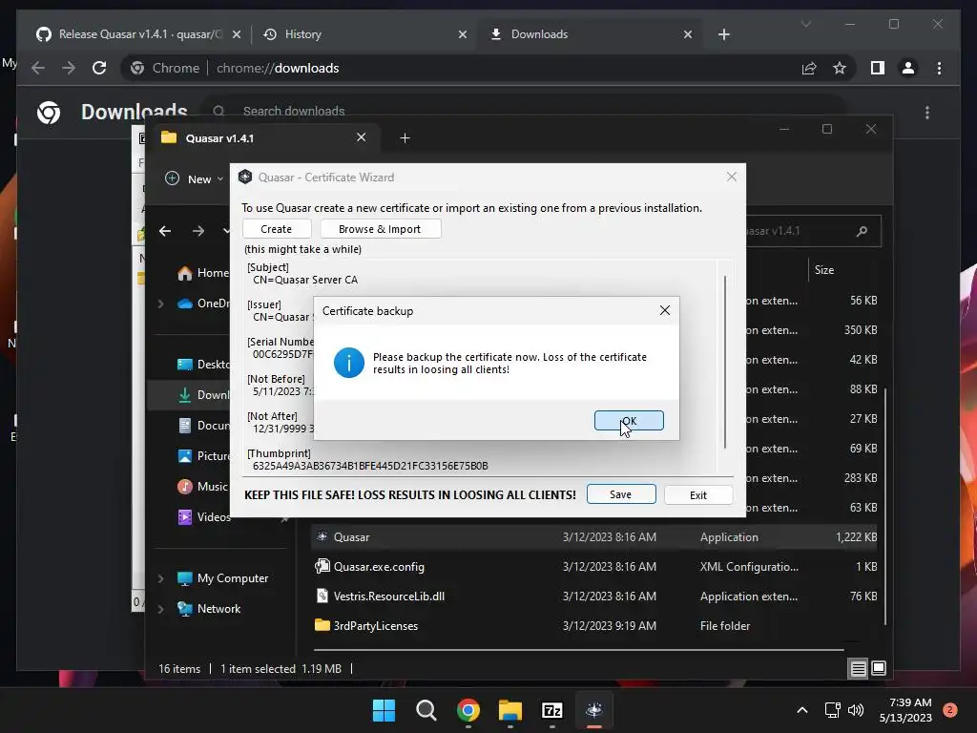The width and height of the screenshot is (977, 733).
Task: Select Vestris.ResourceLib.dll file
Action: [x=593, y=596]
